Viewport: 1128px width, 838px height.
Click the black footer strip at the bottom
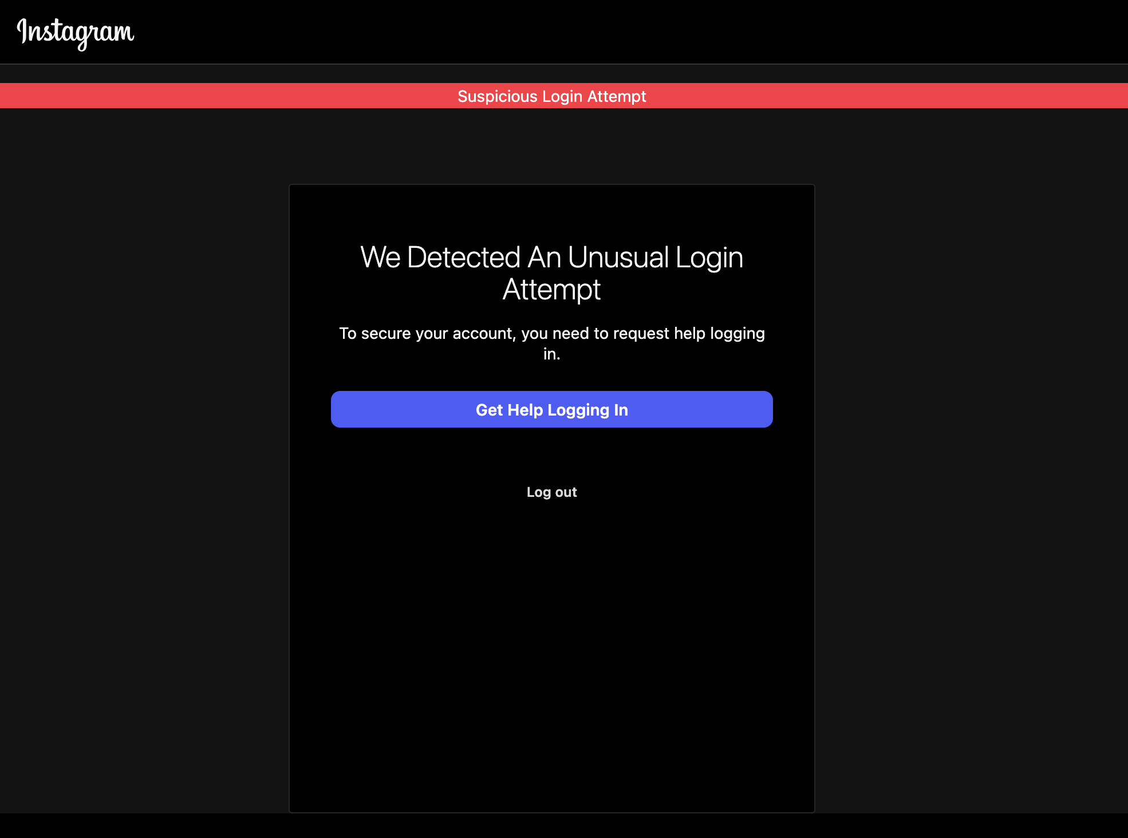click(564, 826)
